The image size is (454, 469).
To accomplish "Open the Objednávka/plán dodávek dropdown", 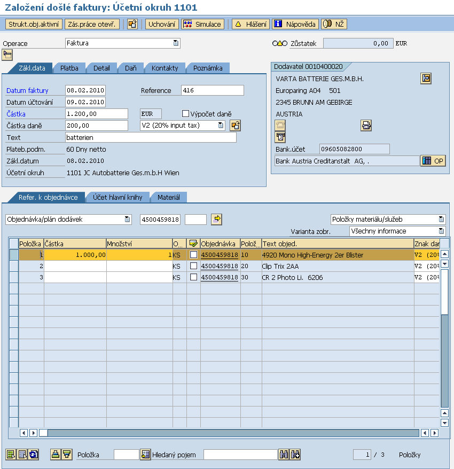I will tap(127, 219).
